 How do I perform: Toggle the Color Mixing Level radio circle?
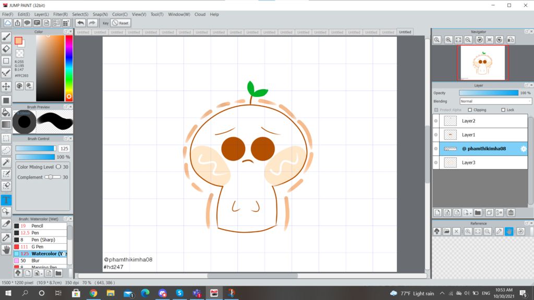point(58,167)
